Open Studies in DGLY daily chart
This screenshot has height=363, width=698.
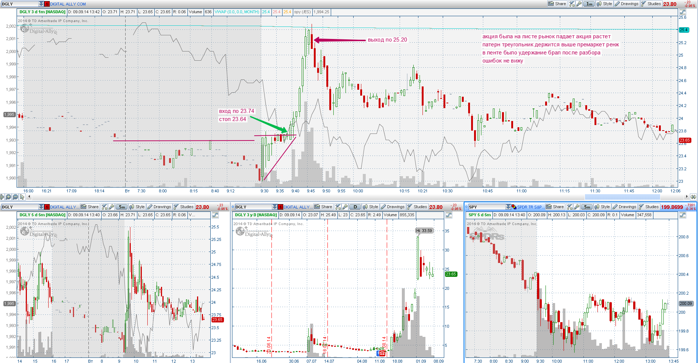click(x=417, y=207)
